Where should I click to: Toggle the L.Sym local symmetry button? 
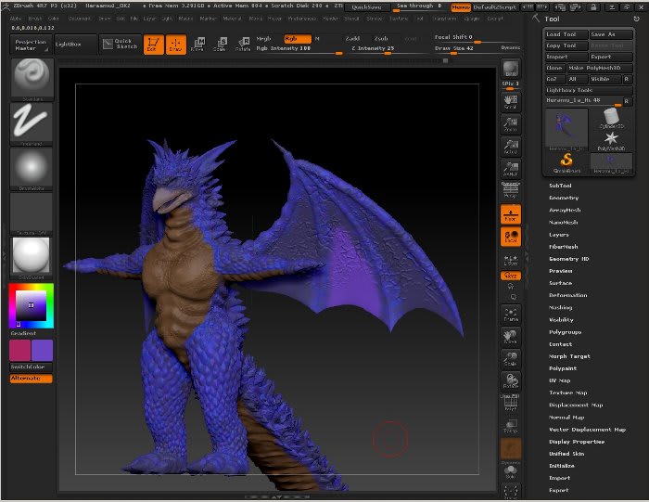[511, 260]
